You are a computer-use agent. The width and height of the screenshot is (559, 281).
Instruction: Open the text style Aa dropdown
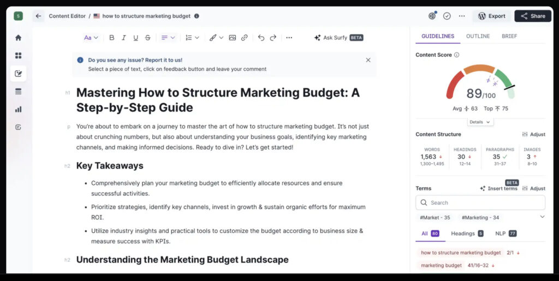[91, 38]
